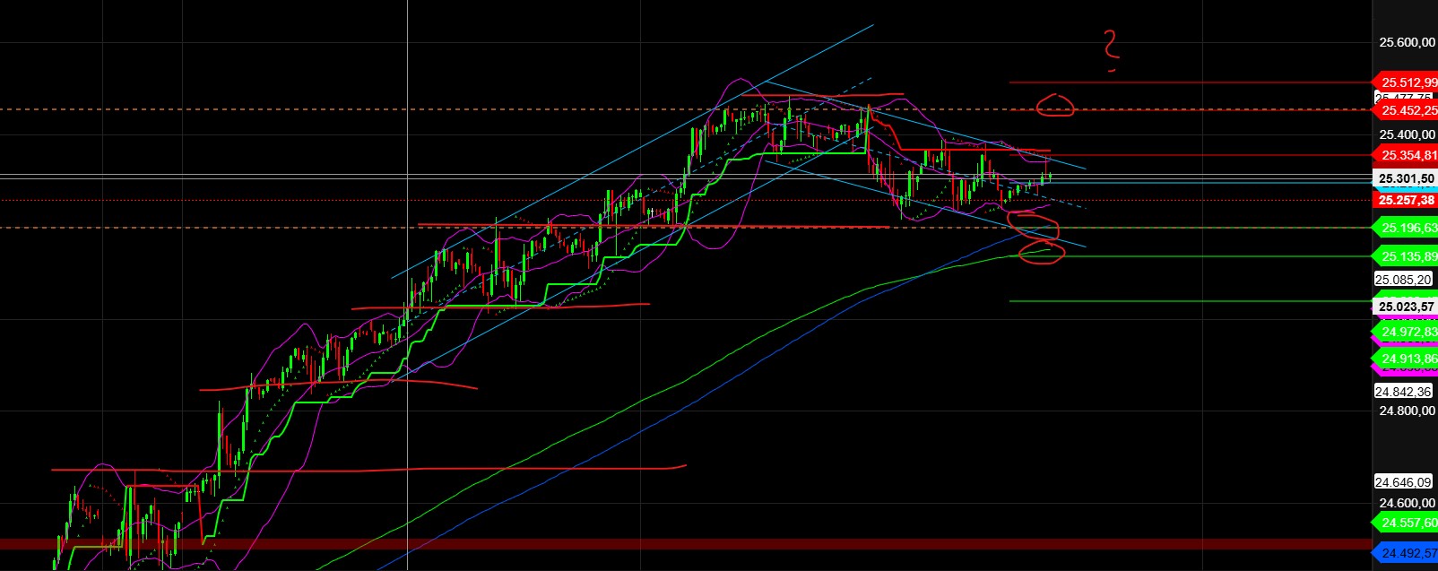This screenshot has width=1438, height=571.
Task: Select the thick dark red horizontal band
Action: pyautogui.click(x=628, y=544)
